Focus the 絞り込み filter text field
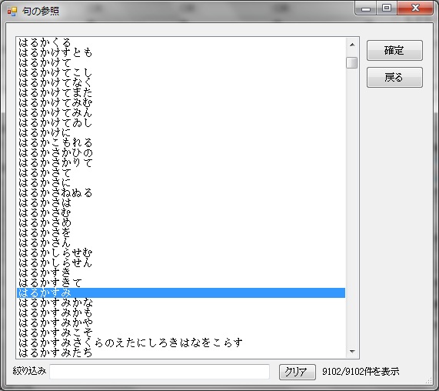439x391 pixels. tap(160, 372)
